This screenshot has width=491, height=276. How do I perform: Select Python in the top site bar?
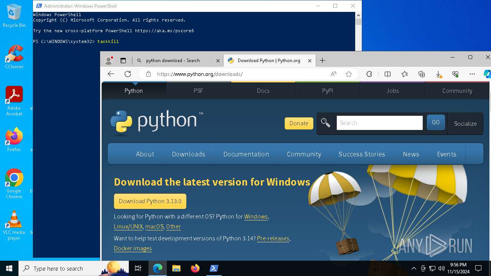133,91
